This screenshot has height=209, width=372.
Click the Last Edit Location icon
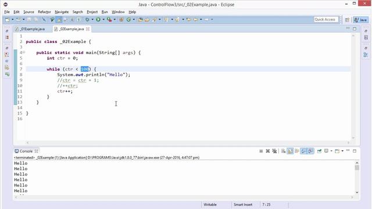tap(189, 20)
